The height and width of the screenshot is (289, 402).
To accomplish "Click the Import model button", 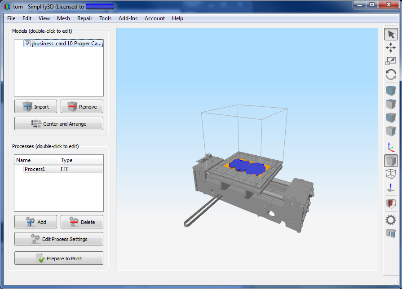I will 35,107.
